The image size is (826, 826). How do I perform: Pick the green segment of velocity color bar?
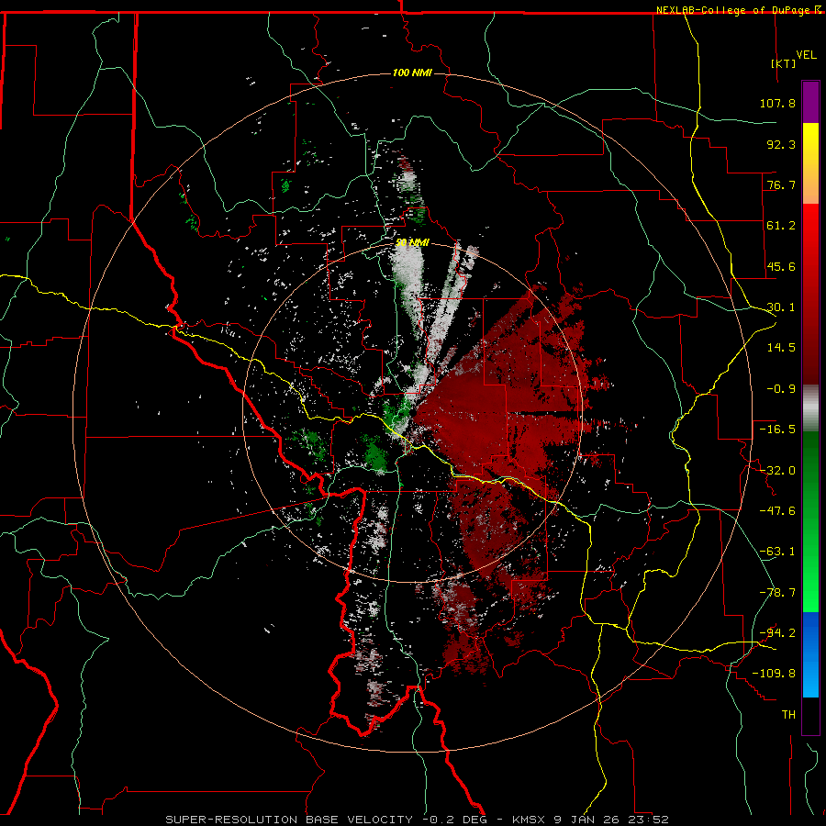click(x=810, y=521)
